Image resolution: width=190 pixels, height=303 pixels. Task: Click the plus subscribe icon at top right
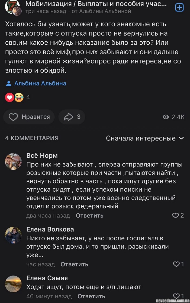tap(179, 8)
